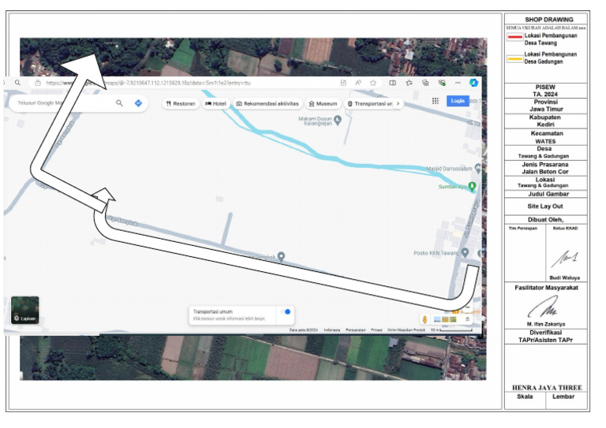
Task: Open the Copilot icon in browser toolbar
Action: click(473, 82)
